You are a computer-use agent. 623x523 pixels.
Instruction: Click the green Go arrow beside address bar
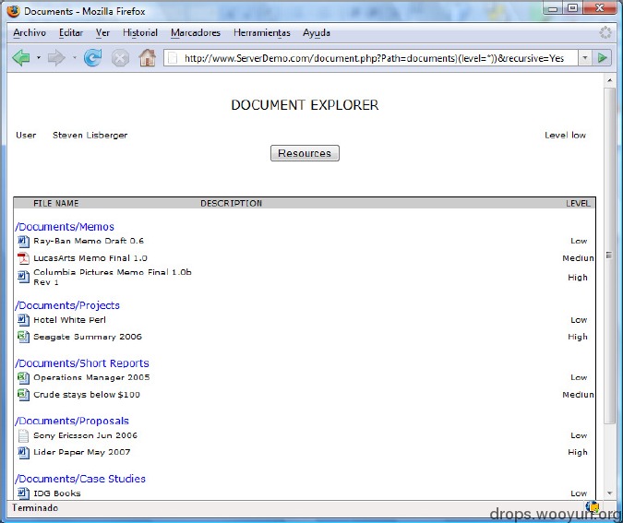click(x=602, y=58)
